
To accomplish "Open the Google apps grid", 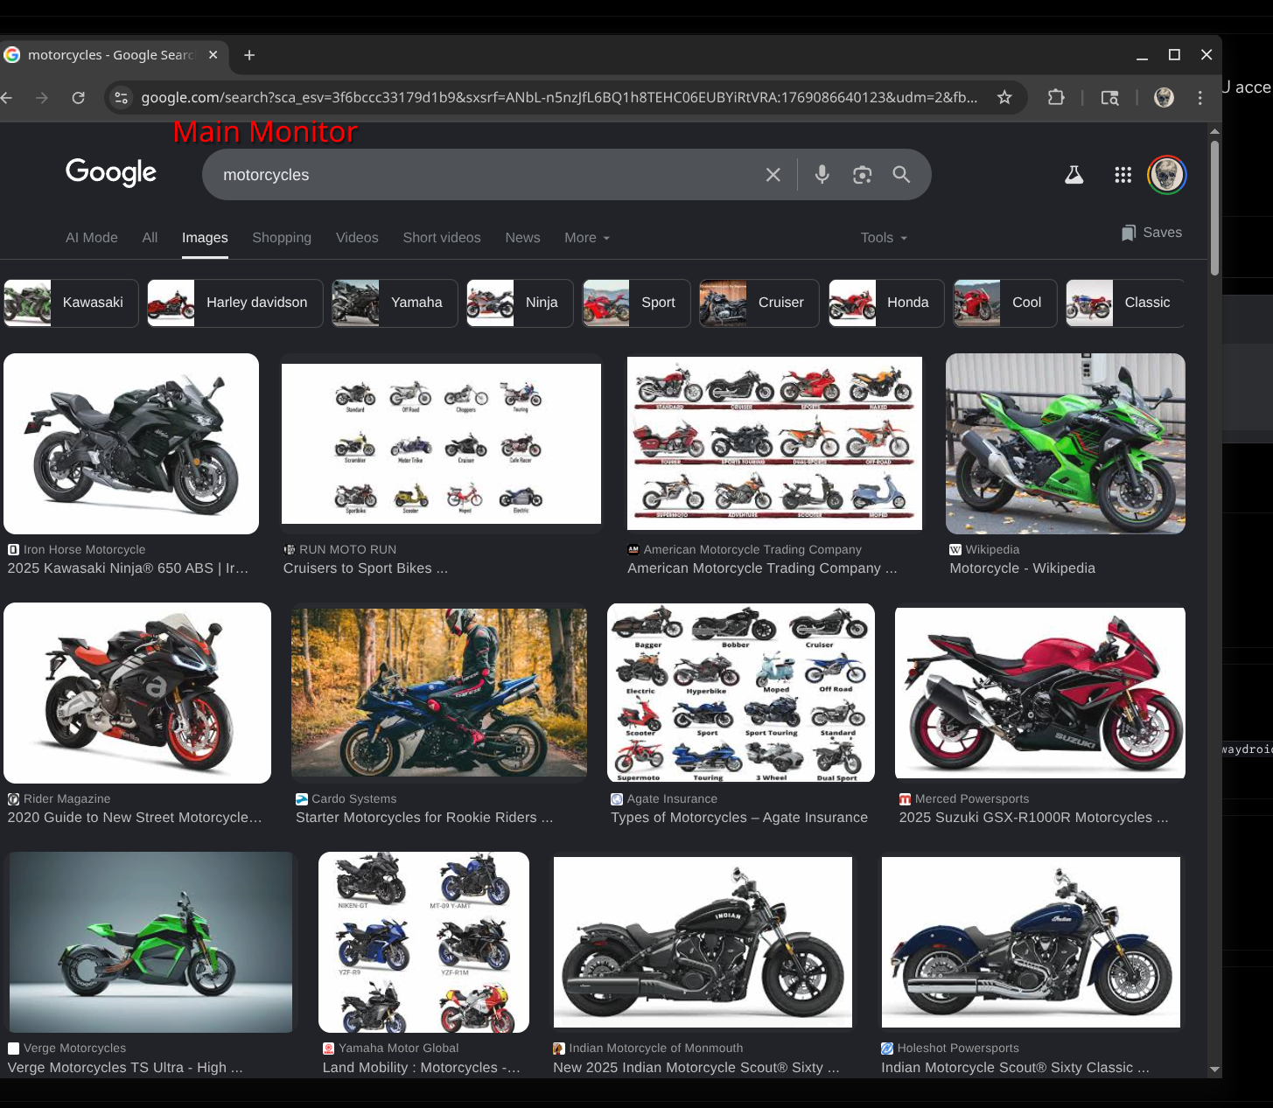I will coord(1123,175).
